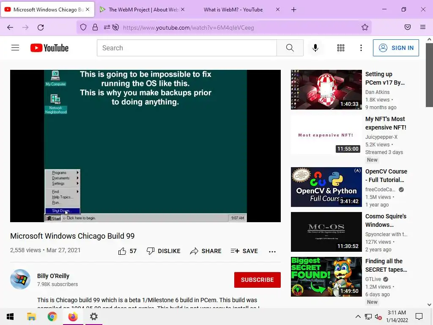This screenshot has width=433, height=325.
Task: Open Windows Start menu
Action: click(10, 317)
